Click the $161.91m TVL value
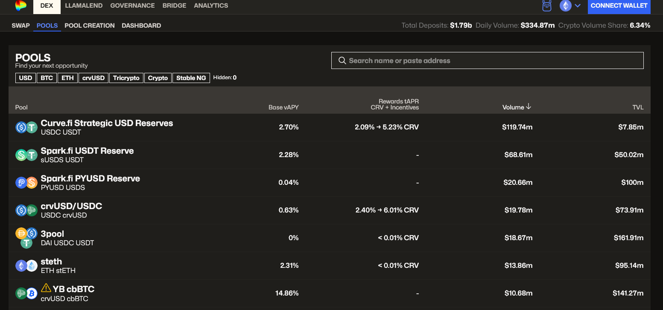The width and height of the screenshot is (663, 310). pyautogui.click(x=629, y=238)
